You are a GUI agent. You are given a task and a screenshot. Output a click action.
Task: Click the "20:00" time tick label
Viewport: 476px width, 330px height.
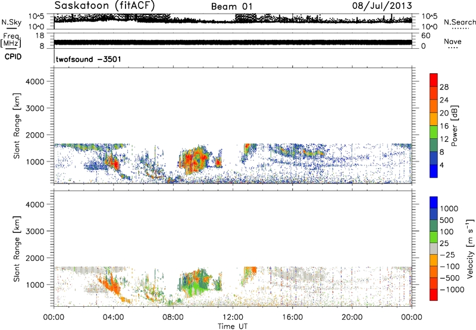tap(352, 317)
